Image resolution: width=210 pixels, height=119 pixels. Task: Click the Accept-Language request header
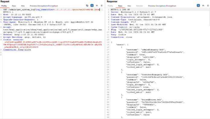tap(23, 17)
